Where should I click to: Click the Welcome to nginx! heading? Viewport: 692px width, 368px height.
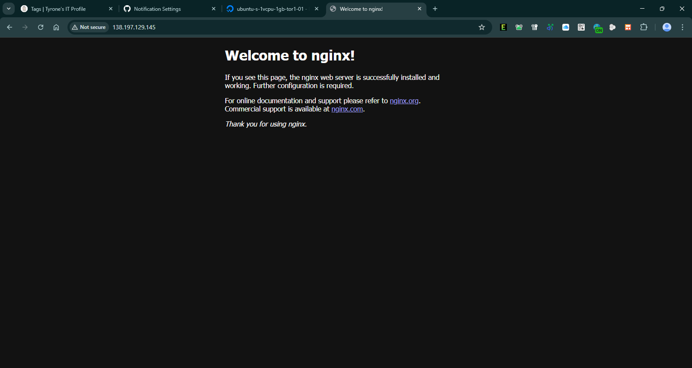pos(290,55)
